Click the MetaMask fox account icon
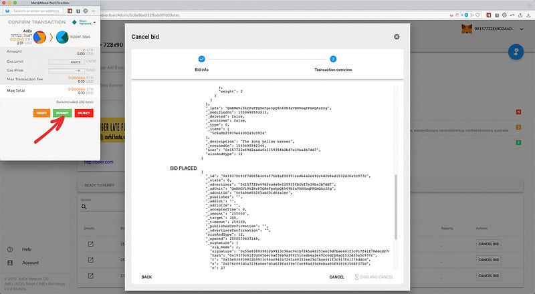Image resolution: width=535 pixels, height=294 pixels. 466,29
